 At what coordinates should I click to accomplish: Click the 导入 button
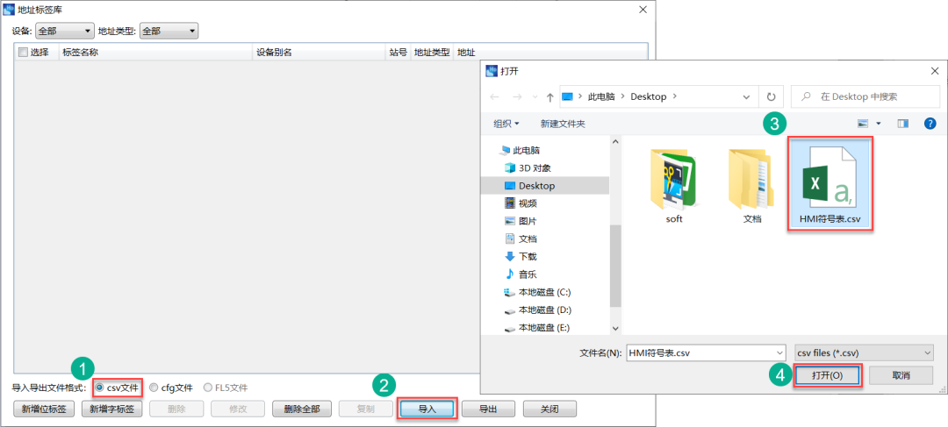[427, 409]
